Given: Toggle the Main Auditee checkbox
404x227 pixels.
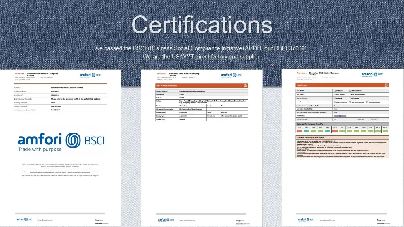Looking at the screenshot, I should (x=335, y=95).
